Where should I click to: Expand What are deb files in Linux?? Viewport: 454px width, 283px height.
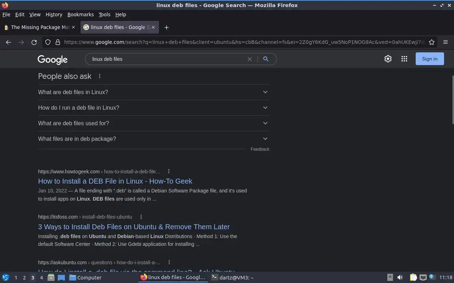click(154, 92)
